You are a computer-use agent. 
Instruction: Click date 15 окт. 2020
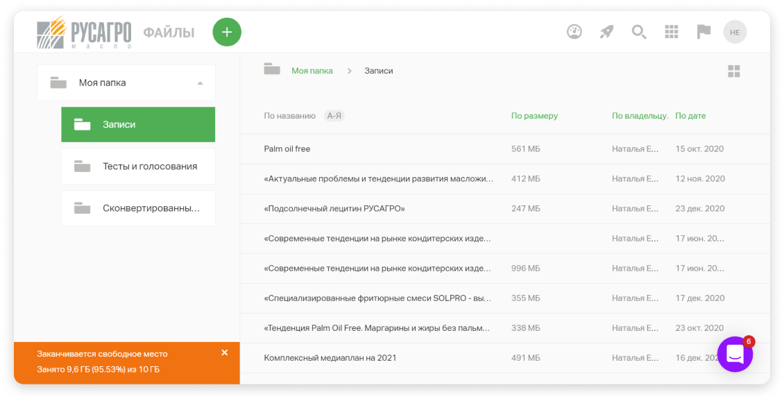click(x=699, y=149)
